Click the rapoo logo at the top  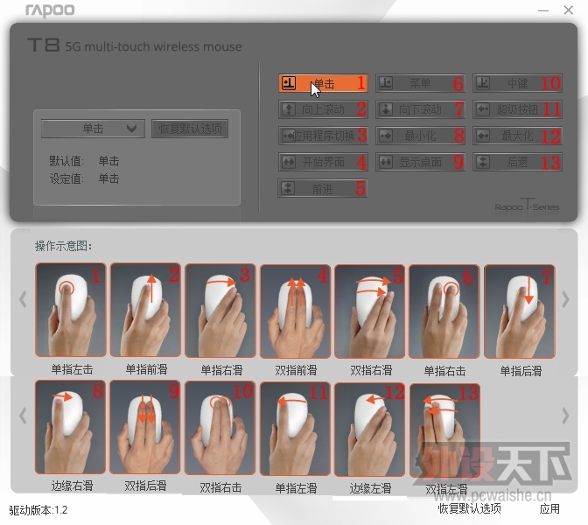pos(50,10)
